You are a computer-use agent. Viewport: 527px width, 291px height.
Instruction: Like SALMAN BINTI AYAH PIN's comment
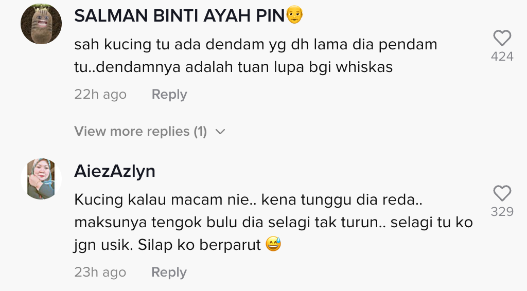[502, 38]
